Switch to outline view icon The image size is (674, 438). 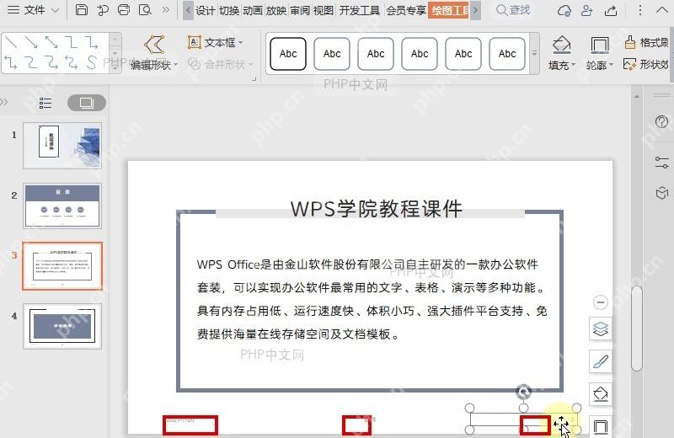pos(45,103)
